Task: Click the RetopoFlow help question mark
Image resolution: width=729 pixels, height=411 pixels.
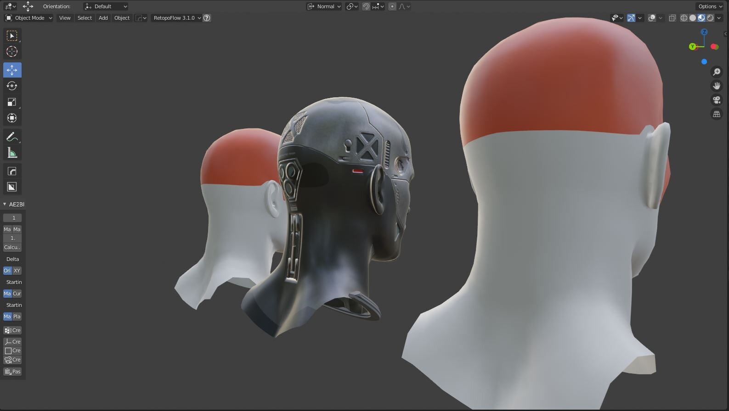Action: pos(207,18)
